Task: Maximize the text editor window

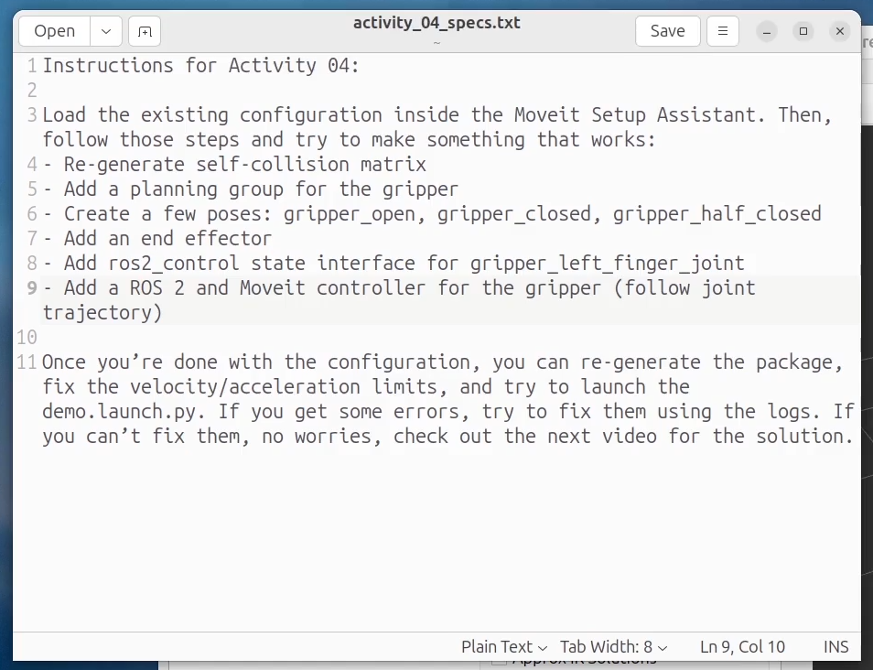Action: [x=803, y=31]
